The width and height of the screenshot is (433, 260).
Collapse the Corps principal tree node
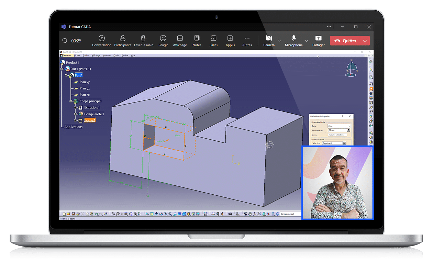tap(71, 101)
